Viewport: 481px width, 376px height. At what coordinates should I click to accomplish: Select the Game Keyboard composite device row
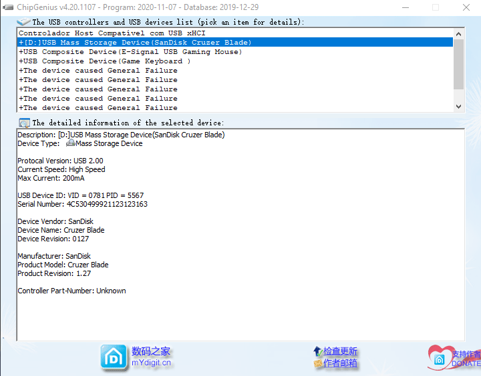pos(235,61)
